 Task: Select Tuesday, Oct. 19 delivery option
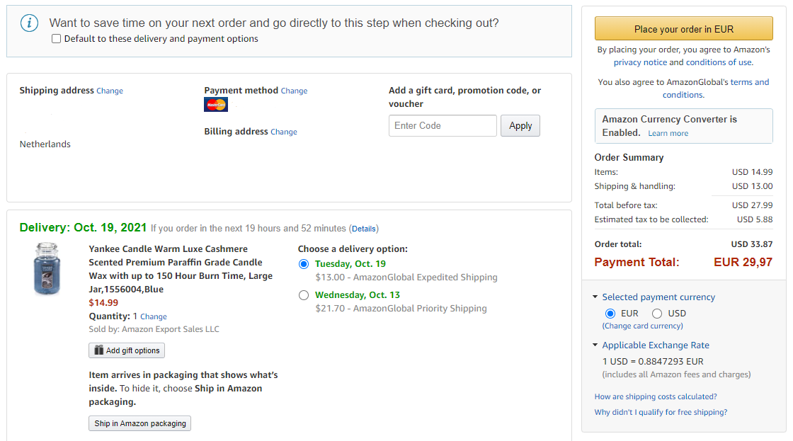click(304, 264)
